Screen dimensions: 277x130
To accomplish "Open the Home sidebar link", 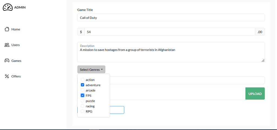I will [x=12, y=29].
